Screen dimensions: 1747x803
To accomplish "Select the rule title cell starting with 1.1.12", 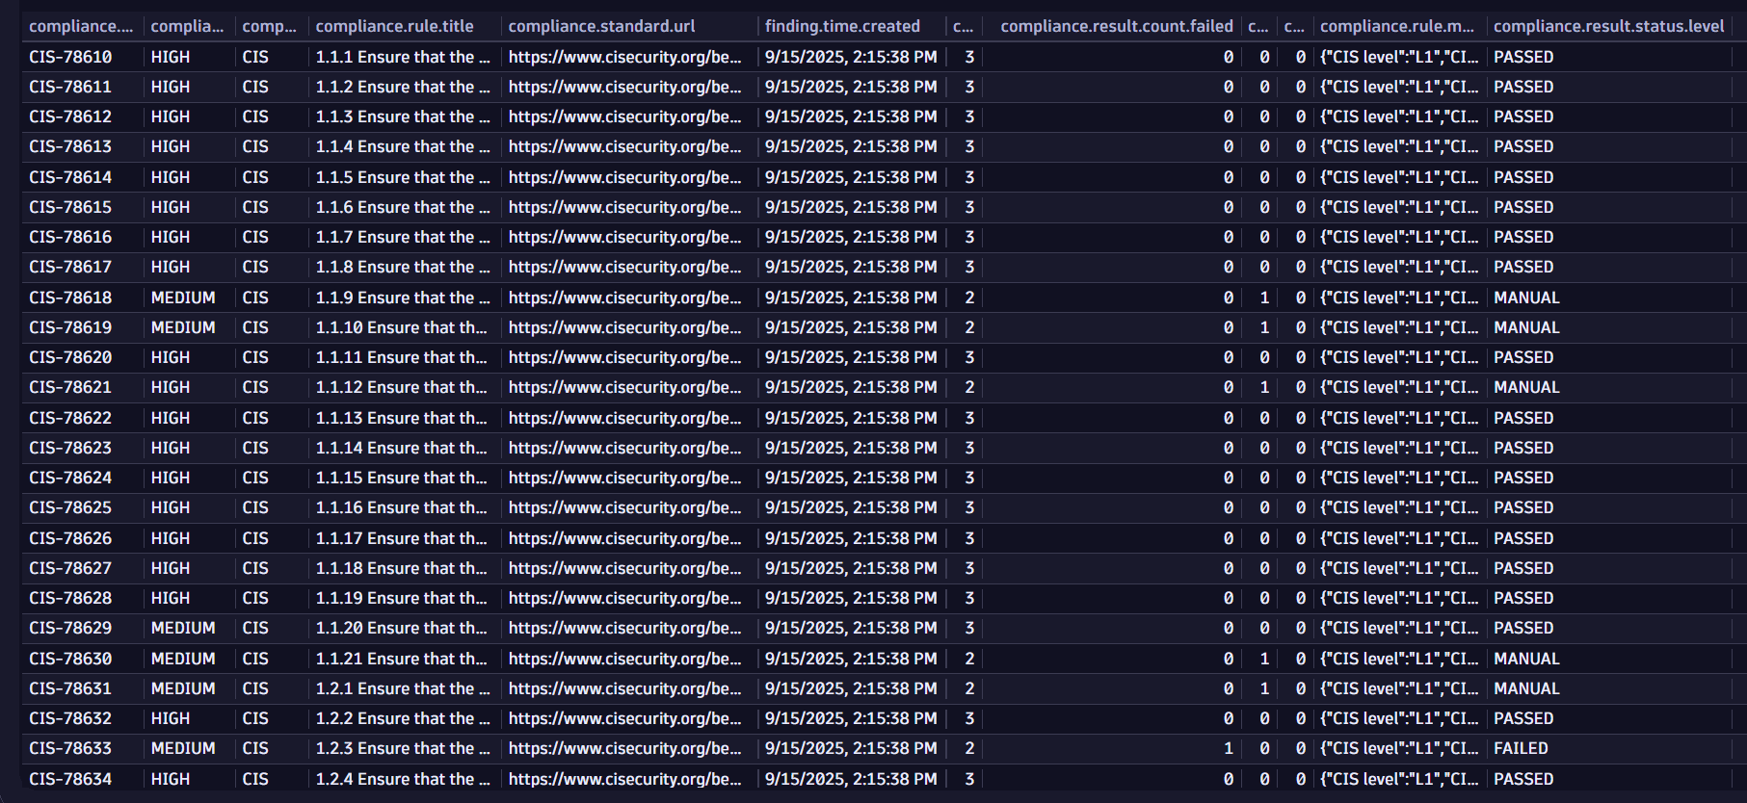I will 402,387.
